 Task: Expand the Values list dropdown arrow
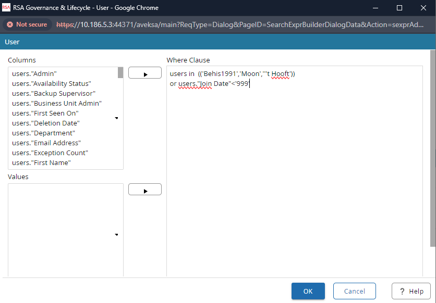(116, 235)
